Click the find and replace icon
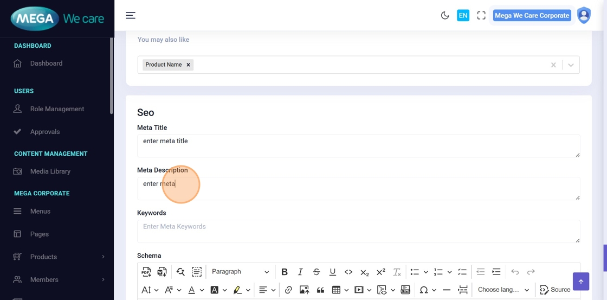This screenshot has width=607, height=300. coord(180,272)
